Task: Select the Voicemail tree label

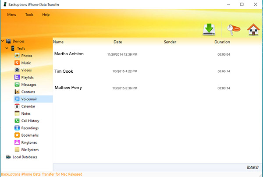Action: (x=29, y=99)
